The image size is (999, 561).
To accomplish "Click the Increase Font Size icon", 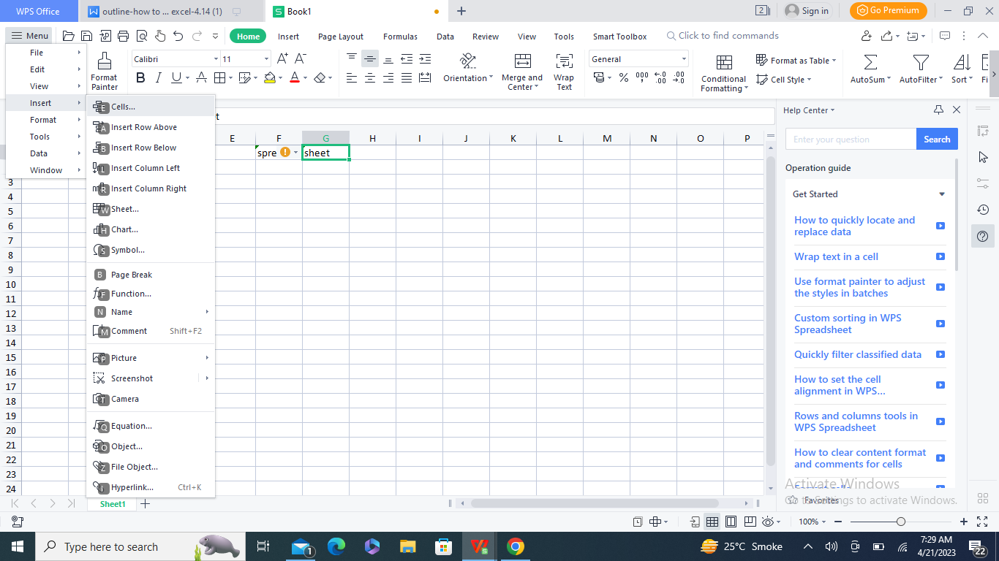I will 282,58.
